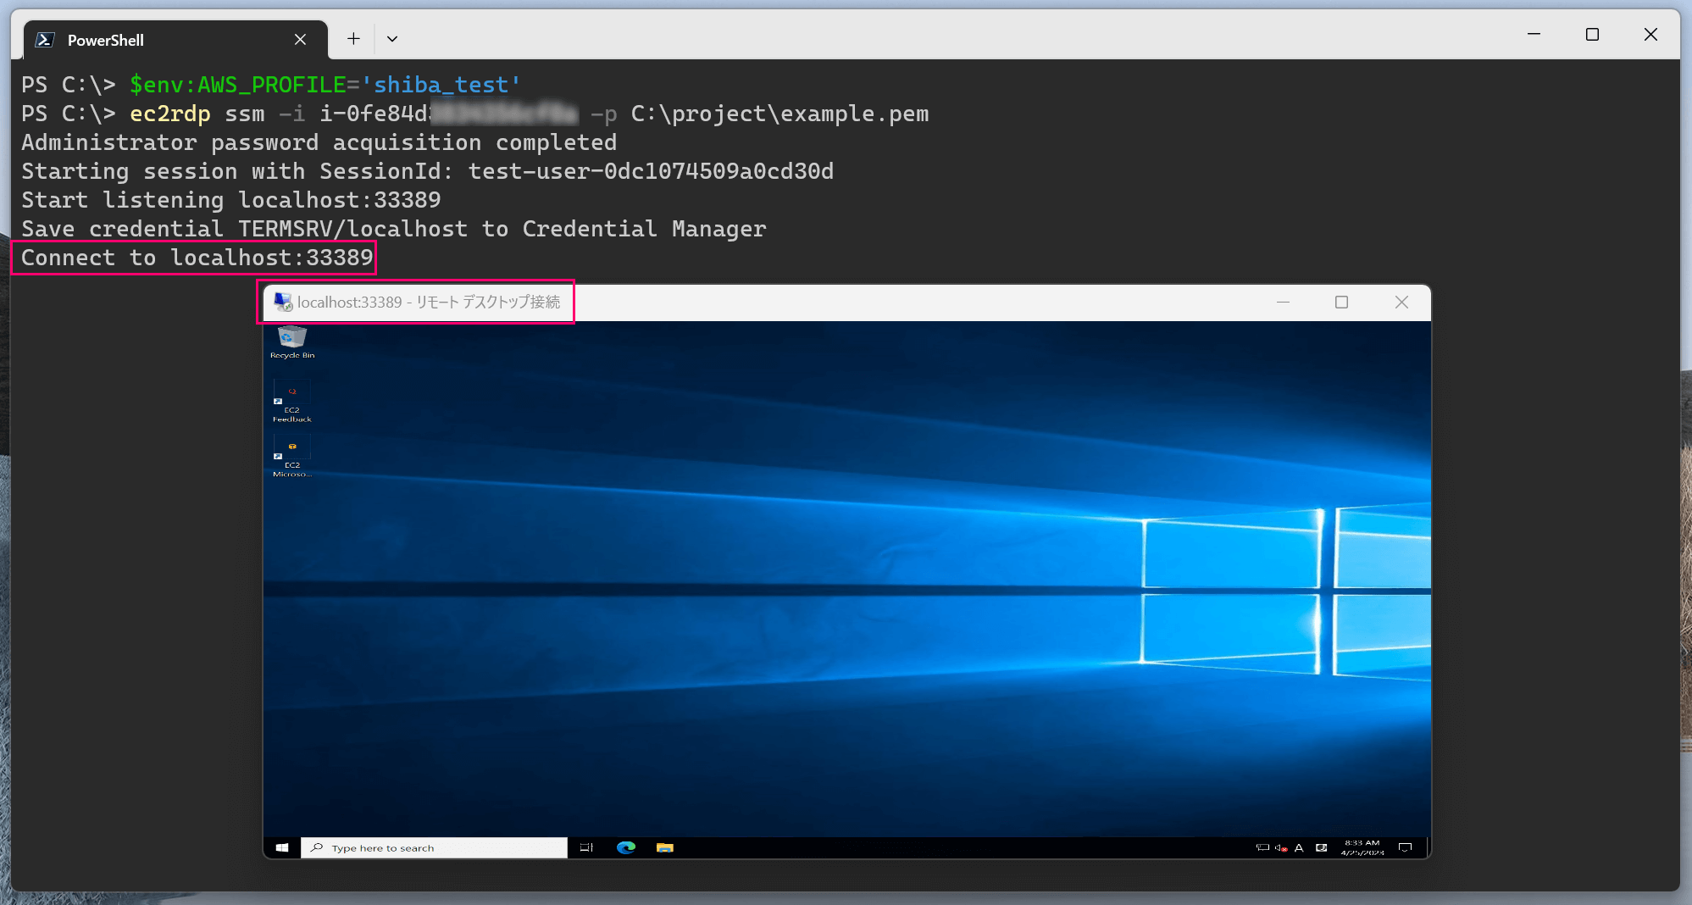The height and width of the screenshot is (905, 1692).
Task: Click the network icon in the remote tray
Action: 1262,847
